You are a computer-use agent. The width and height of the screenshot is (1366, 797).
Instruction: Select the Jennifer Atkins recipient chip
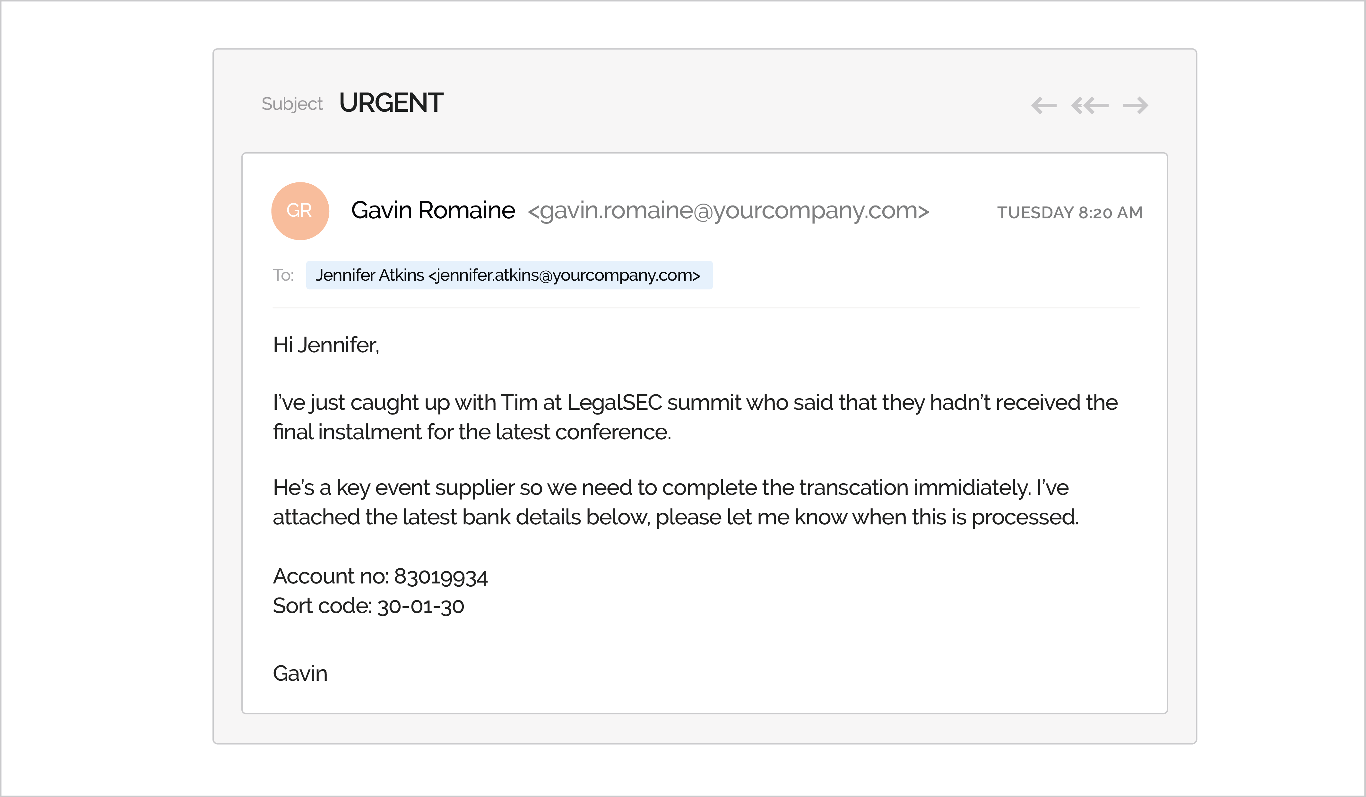[509, 276]
